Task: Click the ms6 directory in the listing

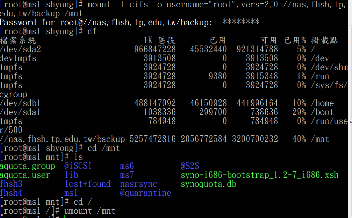Action: (127, 166)
